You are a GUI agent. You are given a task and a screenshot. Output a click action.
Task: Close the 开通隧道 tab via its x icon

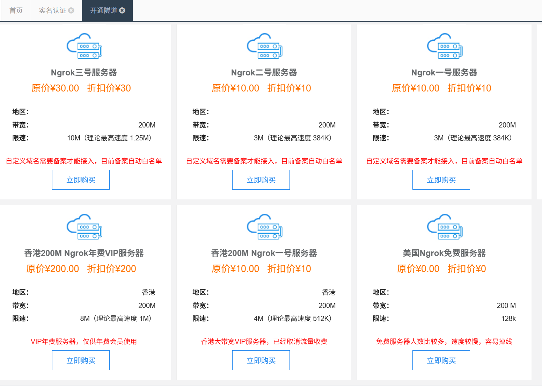click(122, 10)
